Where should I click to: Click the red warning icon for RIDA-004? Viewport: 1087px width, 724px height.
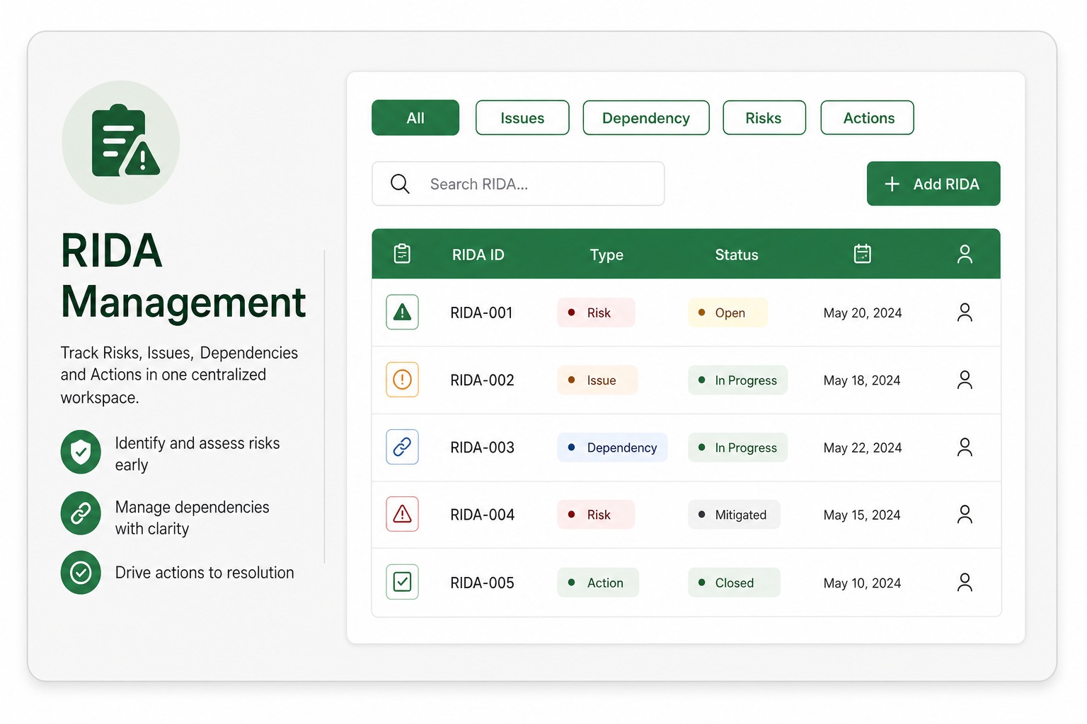(402, 514)
